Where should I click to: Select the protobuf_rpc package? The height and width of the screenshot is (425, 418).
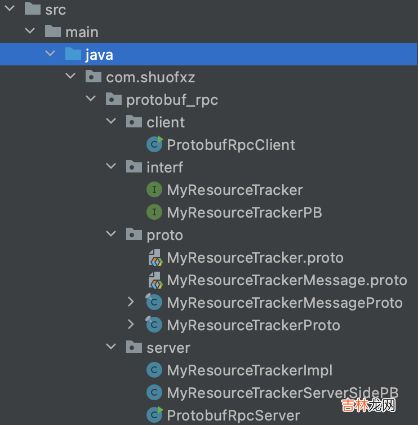pos(172,100)
